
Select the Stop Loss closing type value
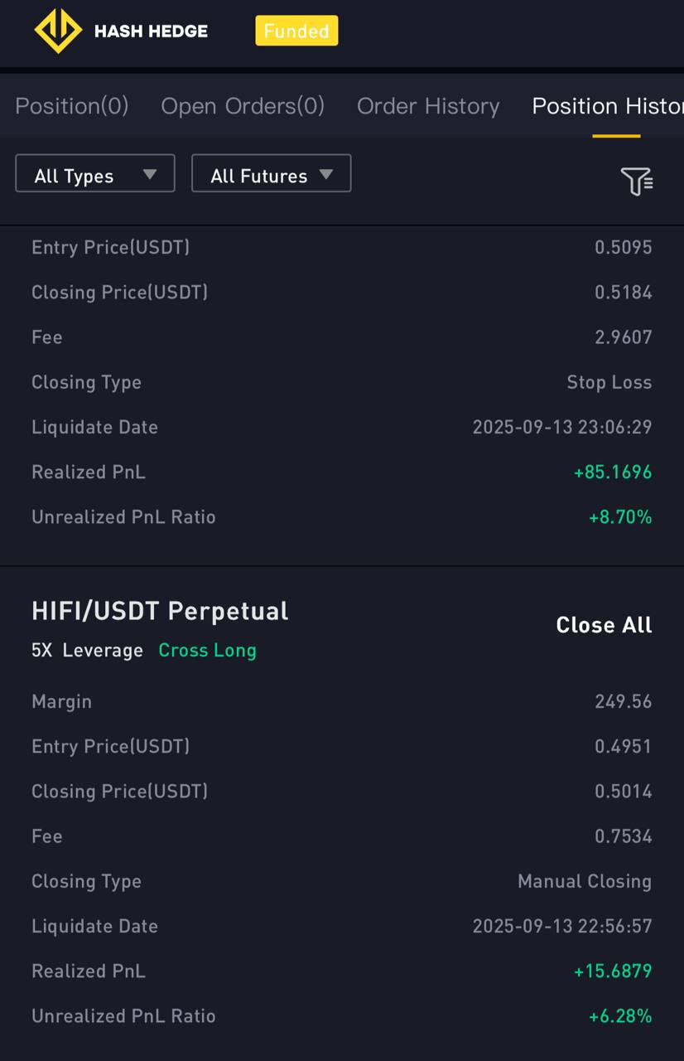[609, 383]
